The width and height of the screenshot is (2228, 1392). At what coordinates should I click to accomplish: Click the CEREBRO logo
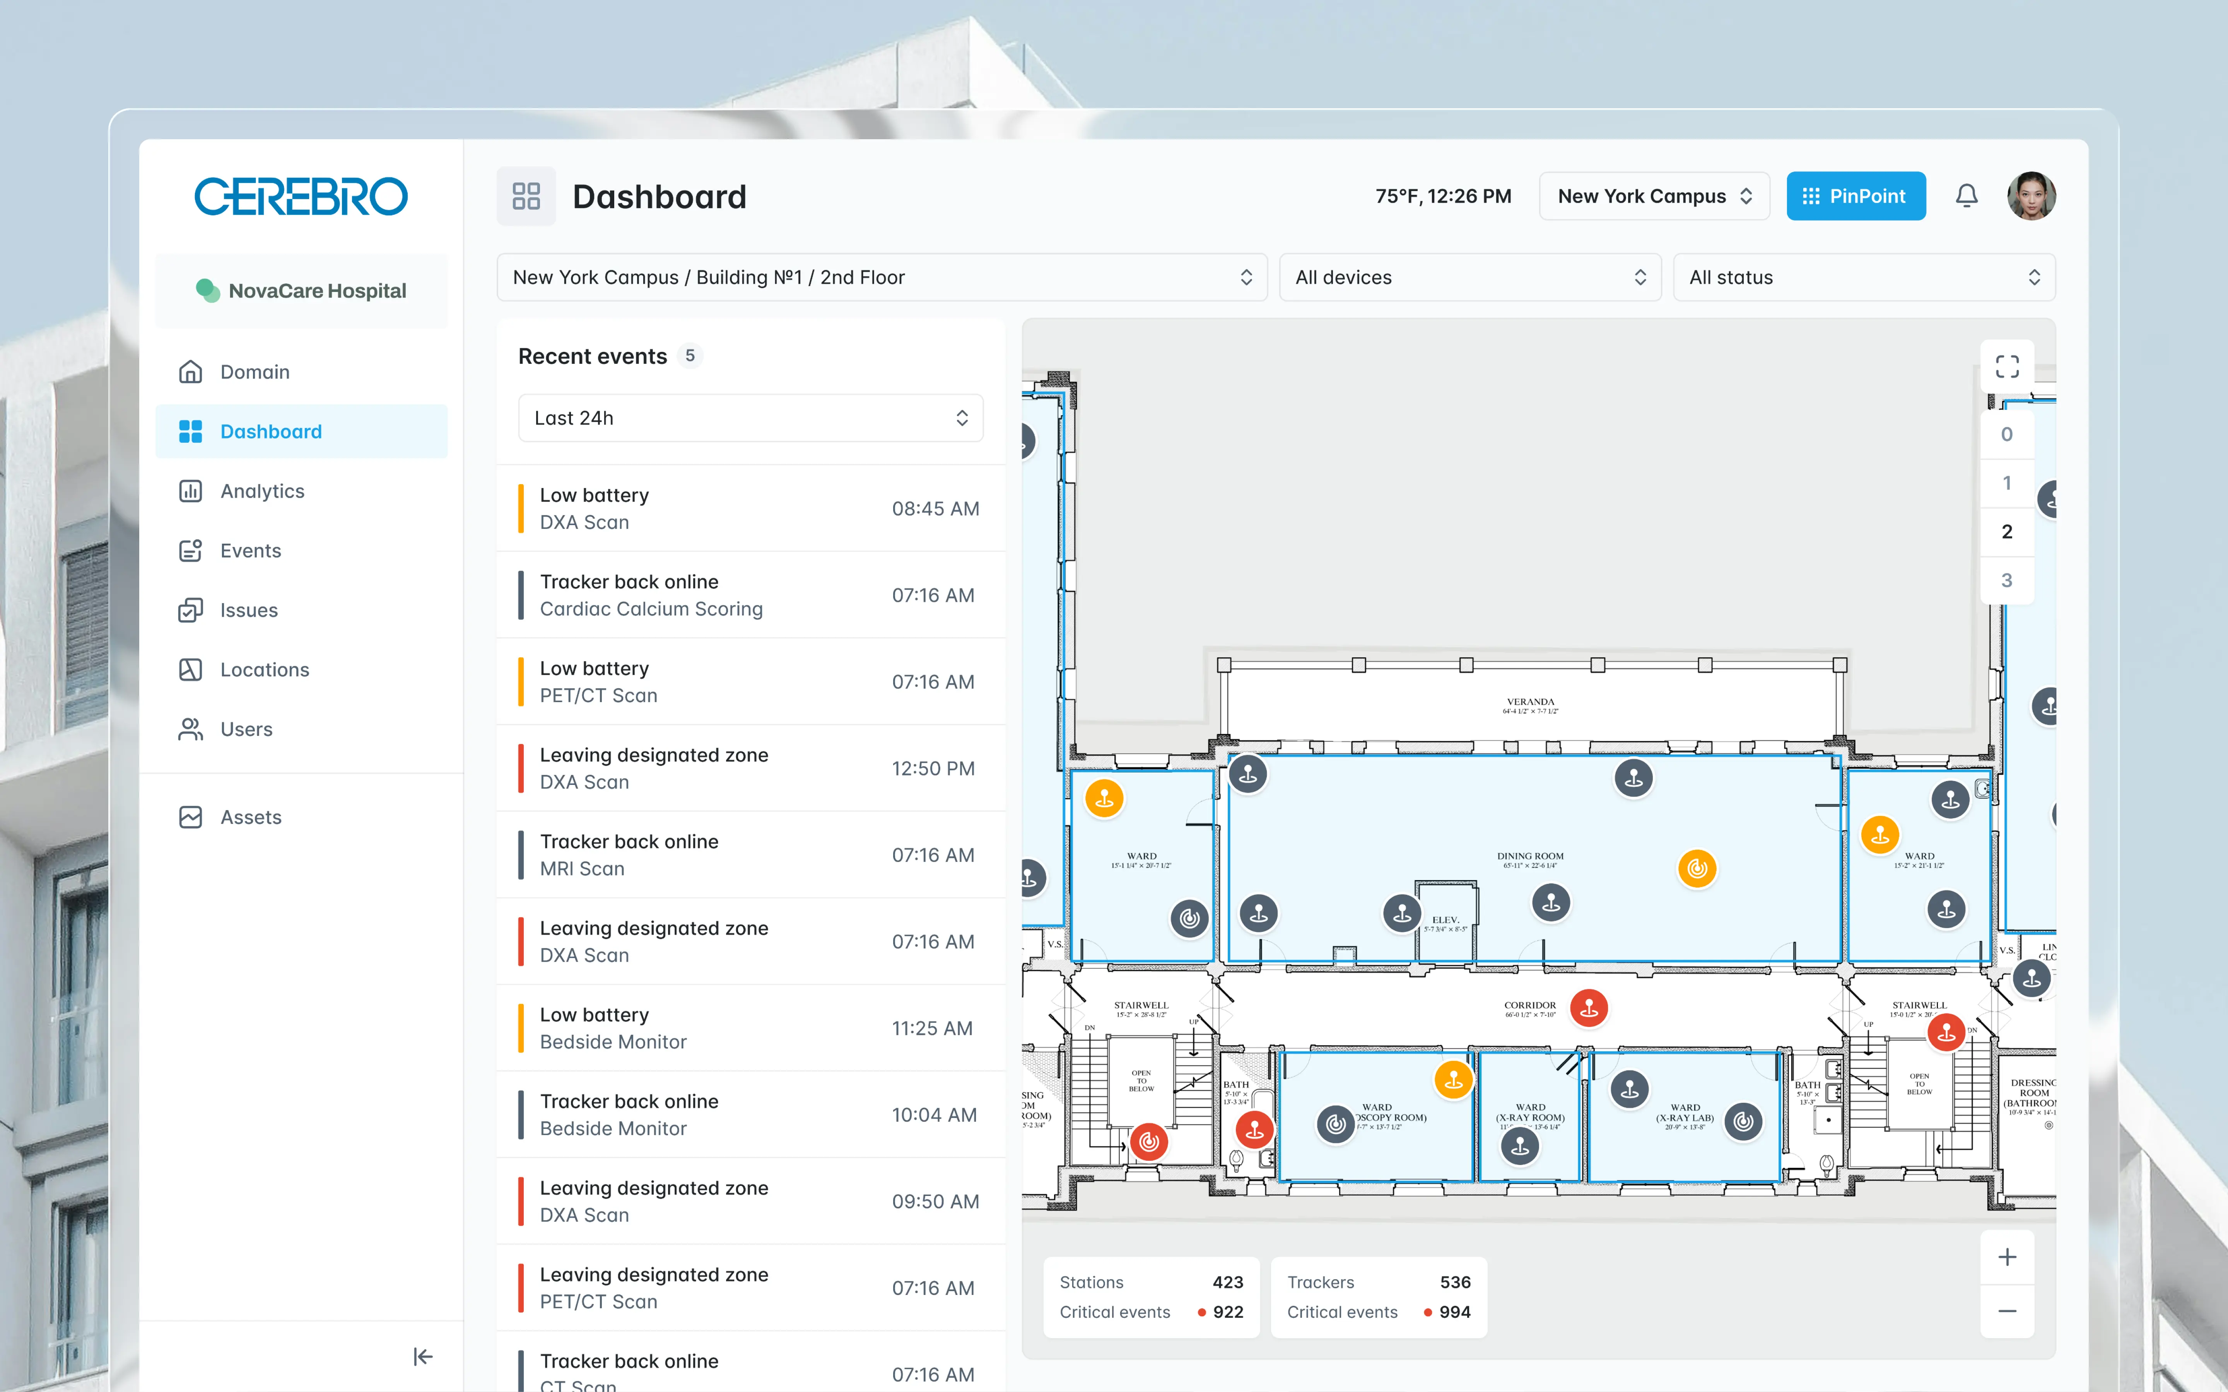point(301,196)
